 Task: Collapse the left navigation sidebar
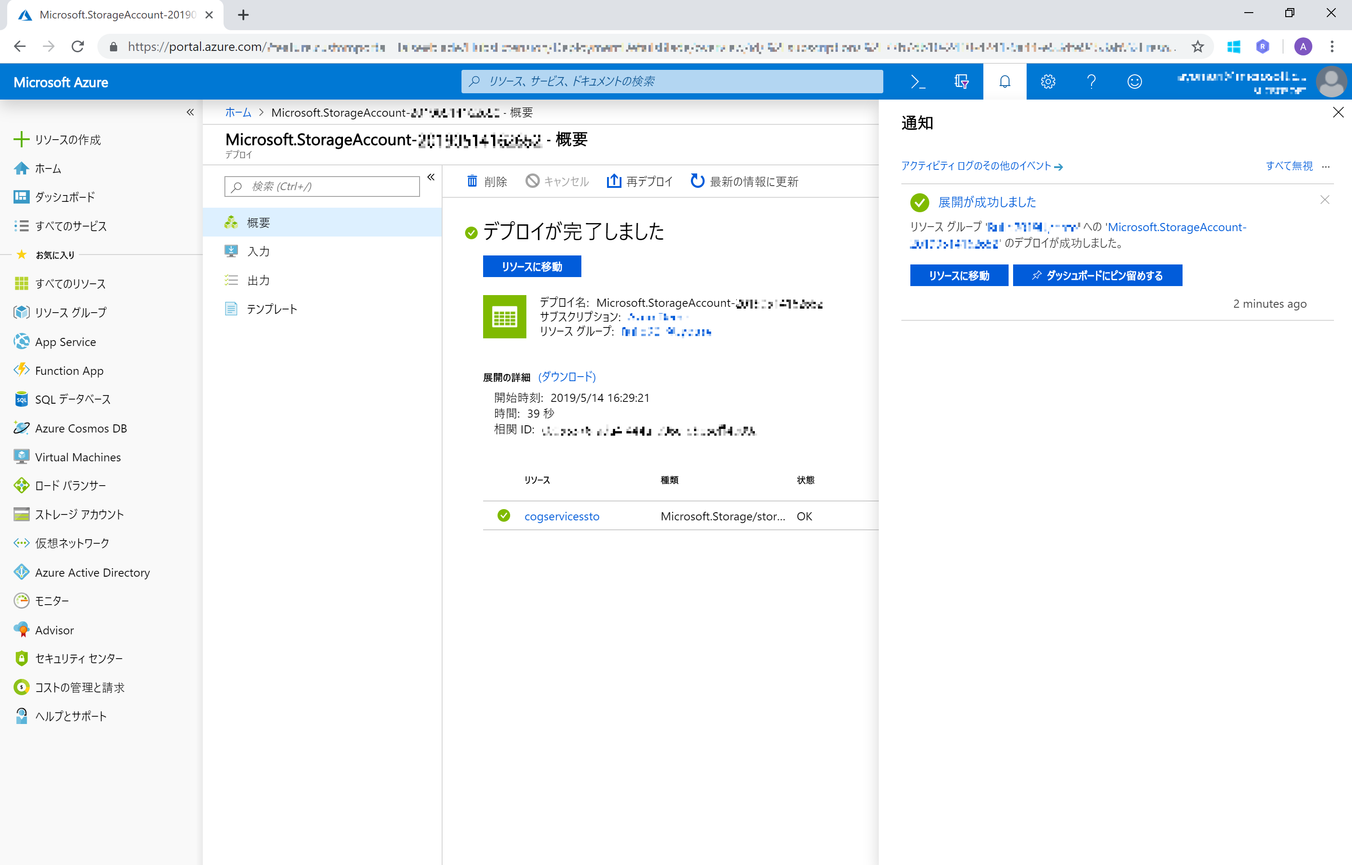(190, 112)
